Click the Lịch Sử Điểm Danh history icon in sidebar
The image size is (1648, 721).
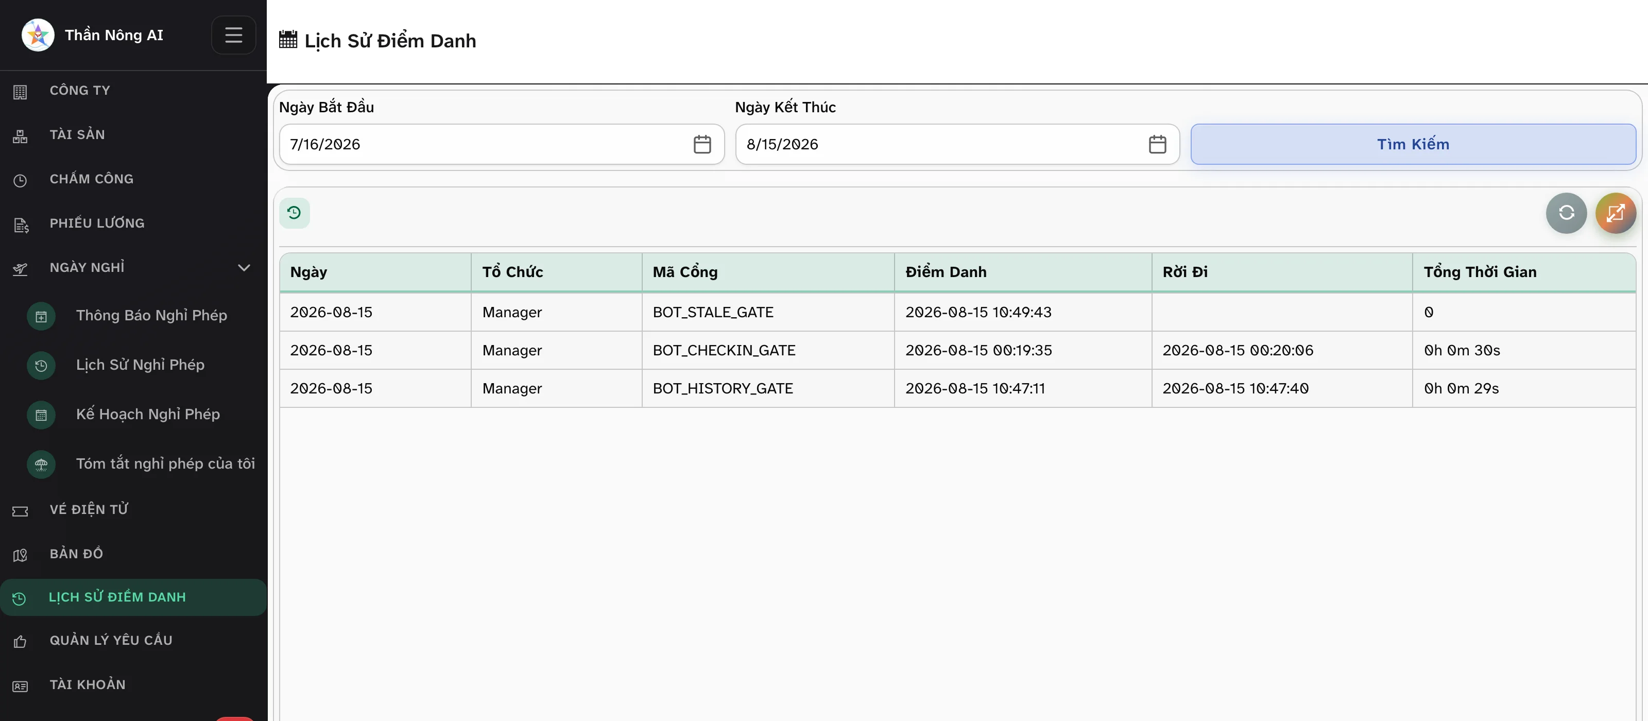click(19, 598)
